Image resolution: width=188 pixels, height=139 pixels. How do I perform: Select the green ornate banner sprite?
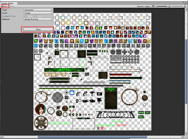pos(64,70)
